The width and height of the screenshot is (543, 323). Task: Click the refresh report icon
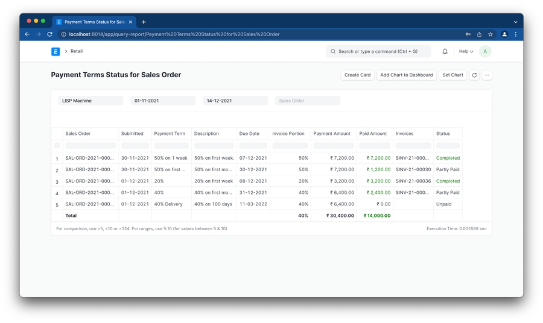[474, 75]
